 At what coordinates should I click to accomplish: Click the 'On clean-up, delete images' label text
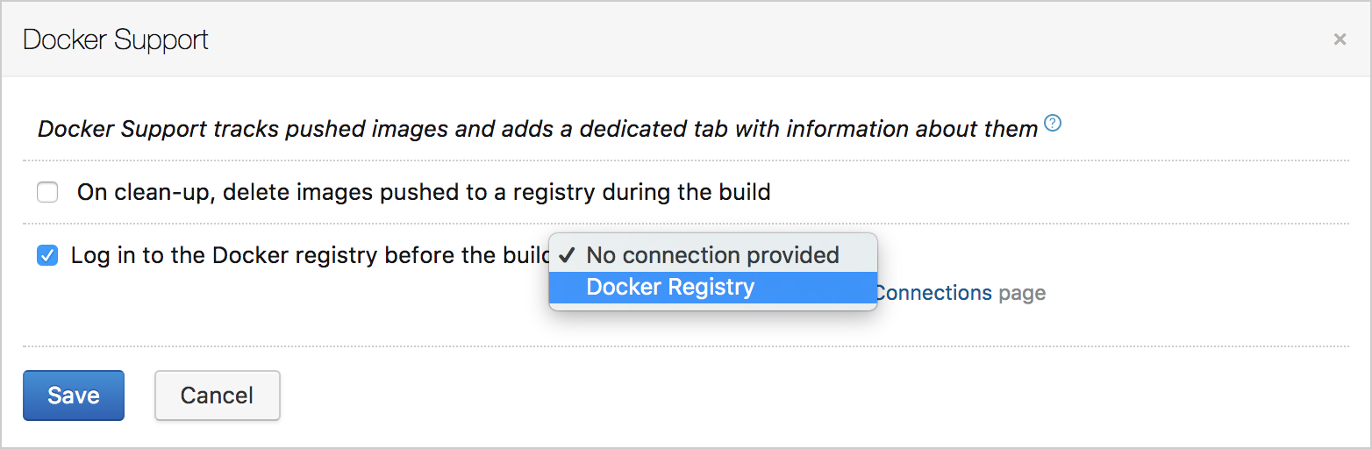click(x=423, y=192)
